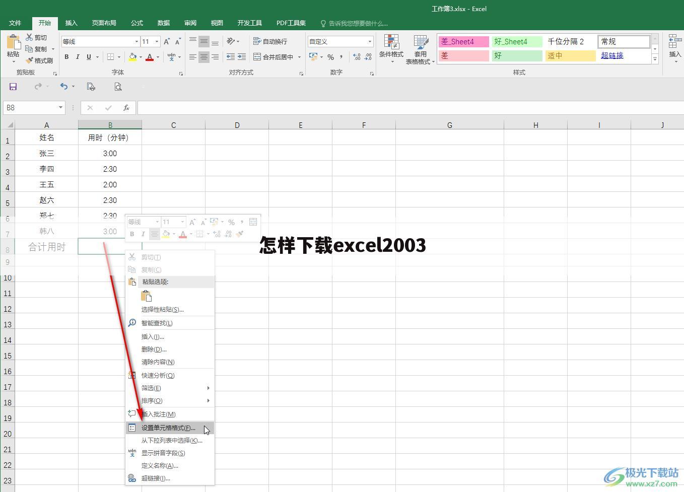This screenshot has width=684, height=492.
Task: Toggle align left in ribbon
Action: (x=193, y=57)
